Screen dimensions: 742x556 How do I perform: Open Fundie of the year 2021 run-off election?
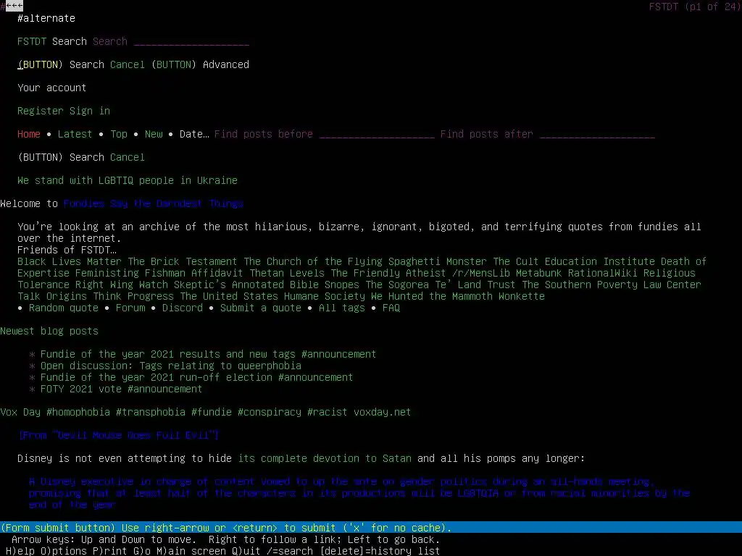197,377
